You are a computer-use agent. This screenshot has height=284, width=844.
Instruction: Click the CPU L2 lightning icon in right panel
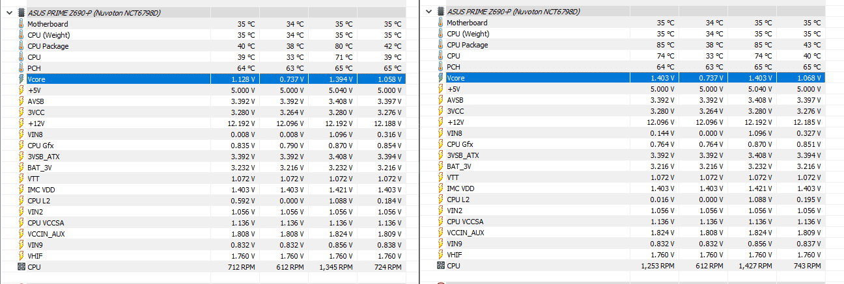[441, 200]
